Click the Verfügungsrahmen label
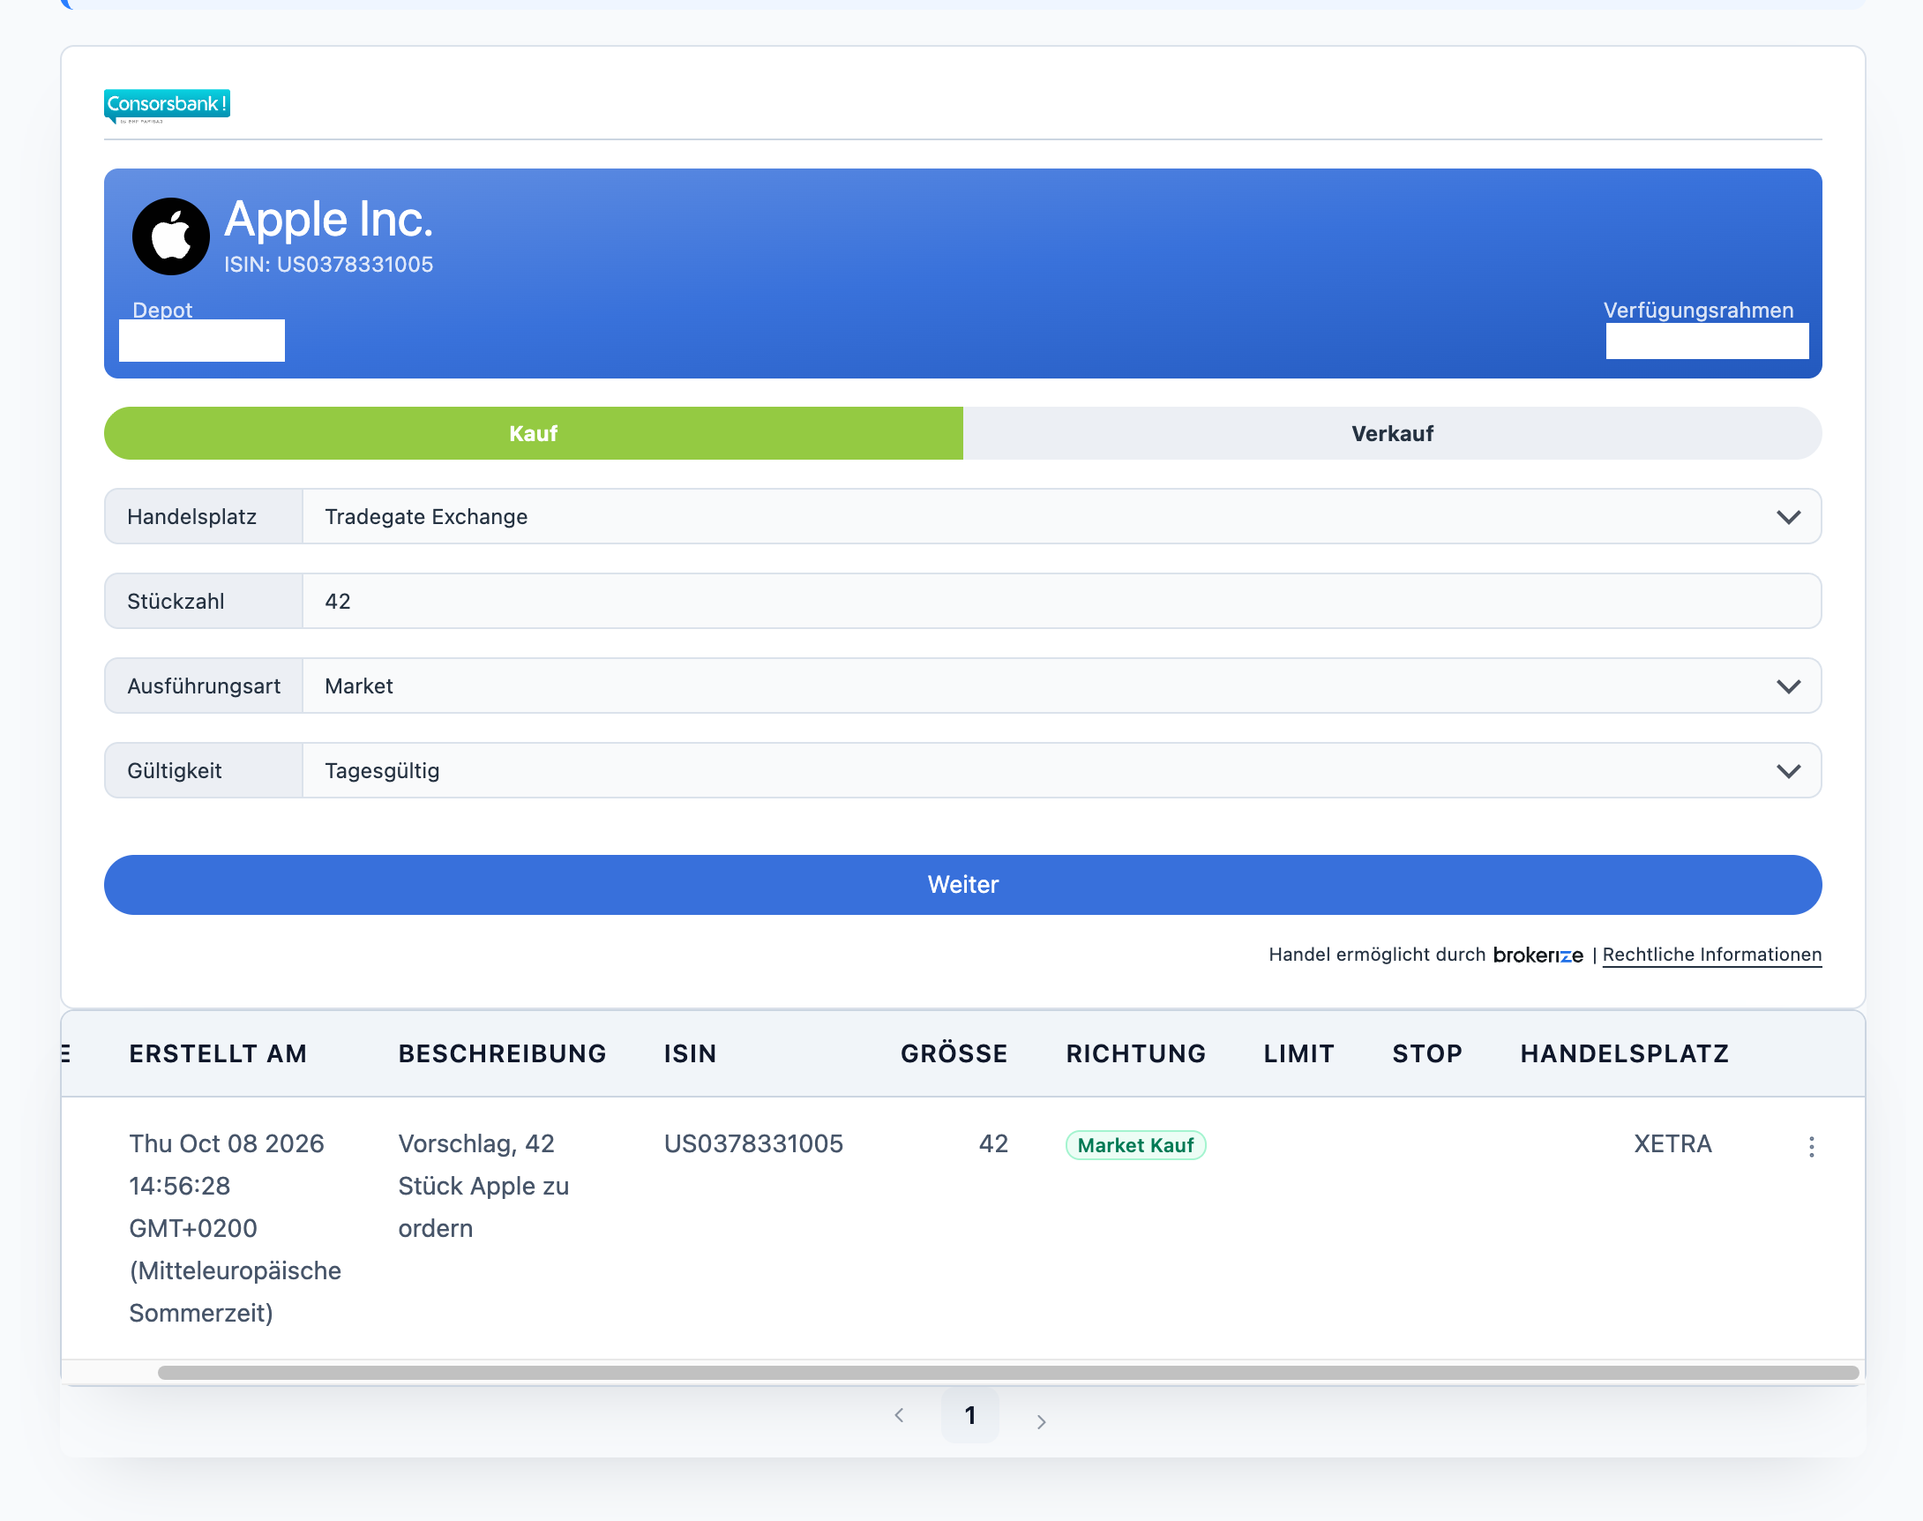 click(1698, 310)
